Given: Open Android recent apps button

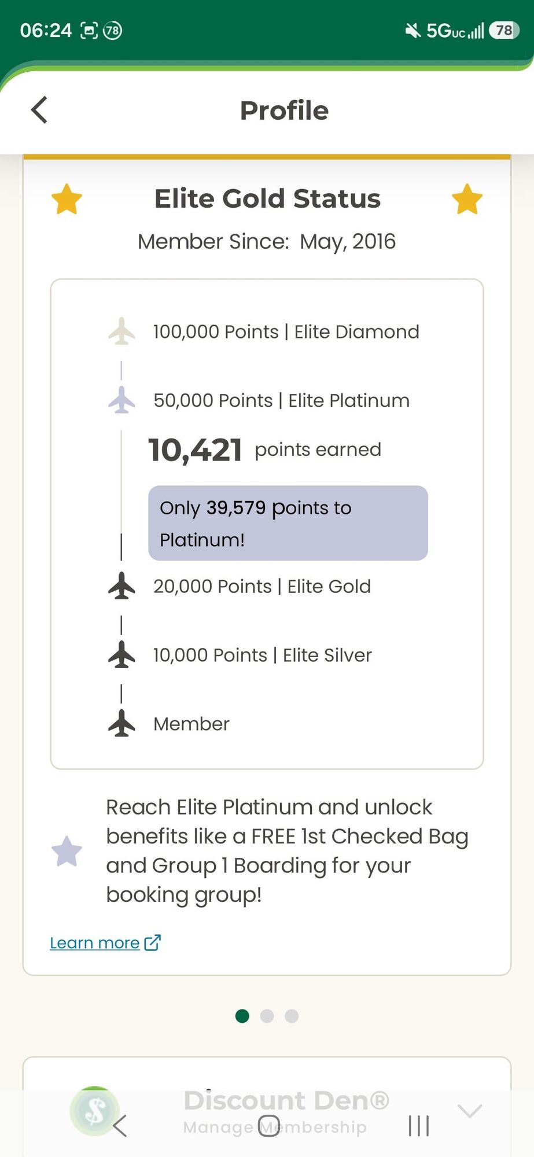Looking at the screenshot, I should click(419, 1126).
